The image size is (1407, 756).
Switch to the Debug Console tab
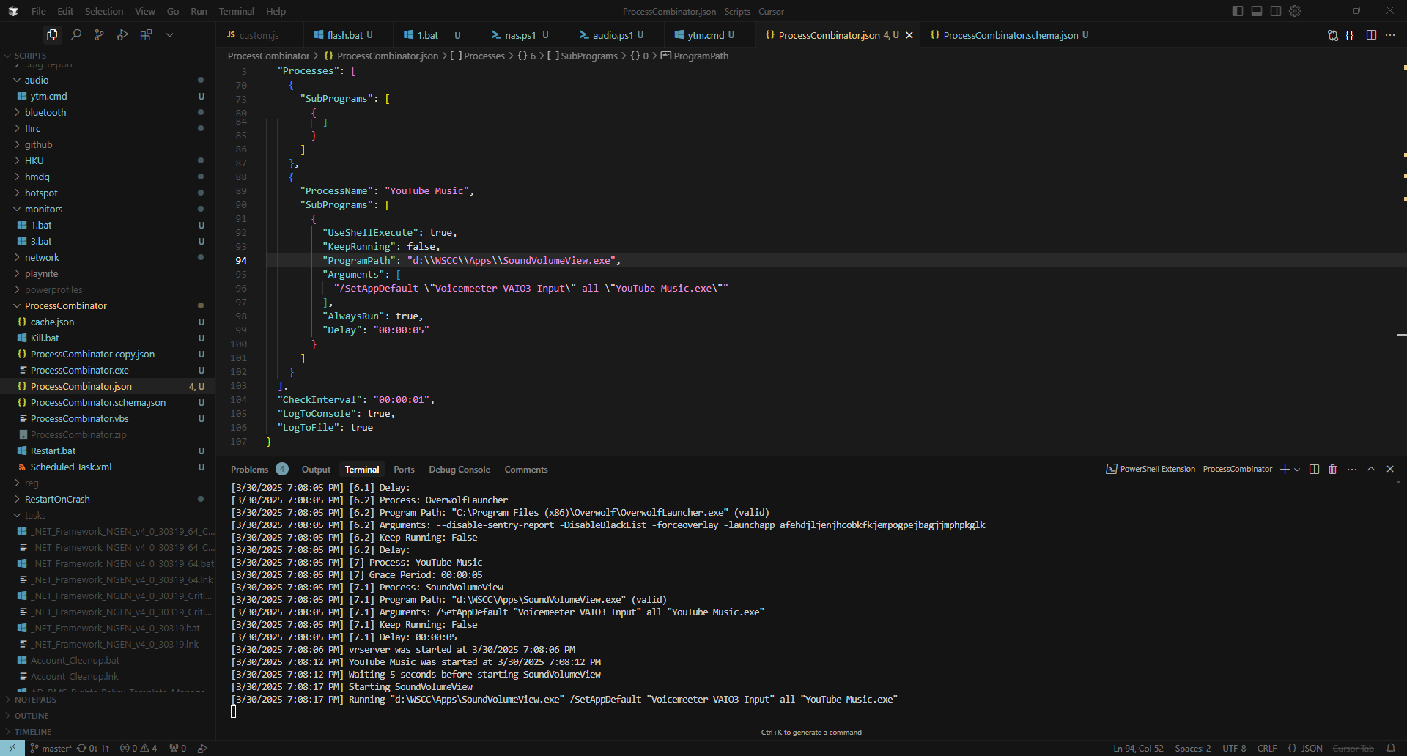point(459,470)
